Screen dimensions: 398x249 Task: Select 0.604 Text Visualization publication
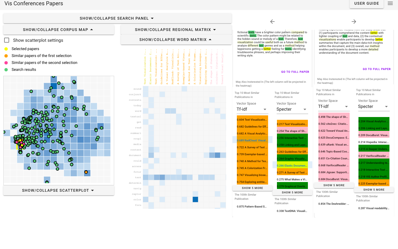click(x=252, y=120)
